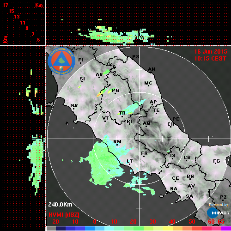Viewport: 231px width, 231px height.
Task: Click the 17 Km altitude label
Action: 5,5
